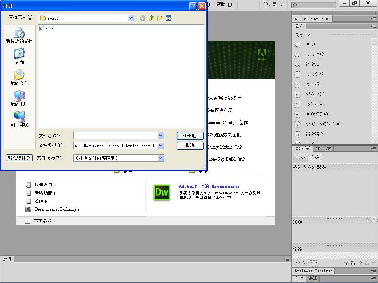Click the 站点根目录 button
The height and width of the screenshot is (283, 378).
[19, 158]
